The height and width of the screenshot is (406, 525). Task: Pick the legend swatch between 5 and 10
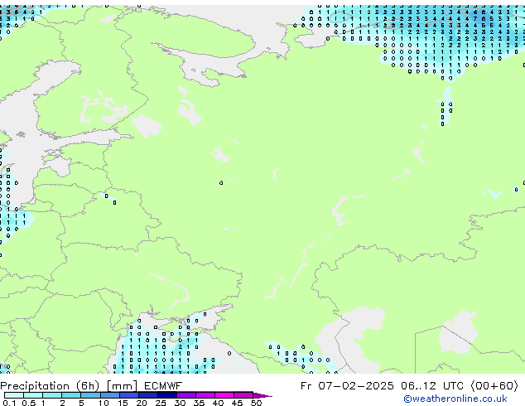[x=90, y=395]
